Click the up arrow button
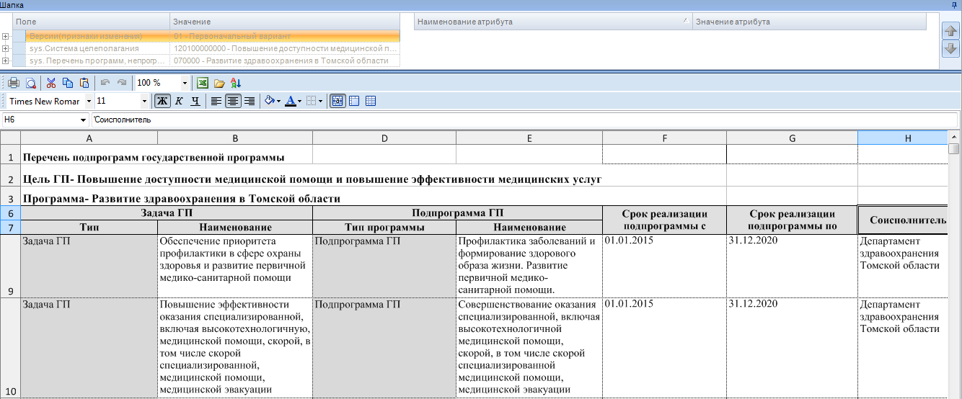This screenshot has height=399, width=962. 950,31
